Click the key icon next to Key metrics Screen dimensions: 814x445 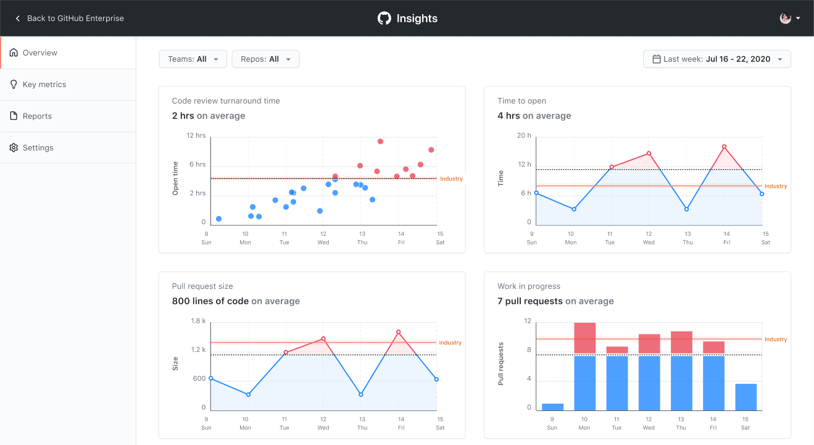[13, 84]
